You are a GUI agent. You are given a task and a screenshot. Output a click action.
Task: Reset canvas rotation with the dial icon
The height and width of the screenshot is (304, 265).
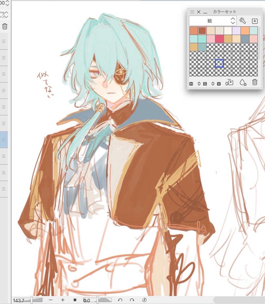click(144, 300)
